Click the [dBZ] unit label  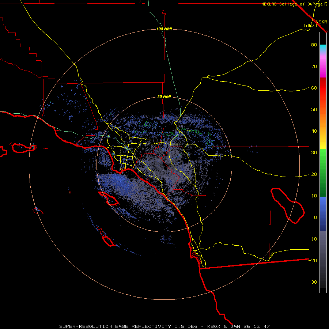[310, 25]
